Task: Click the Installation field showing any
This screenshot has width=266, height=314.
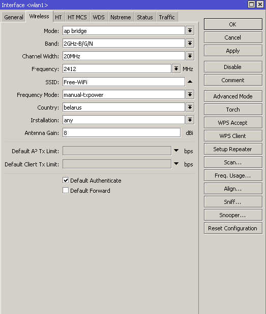Action: tap(124, 120)
